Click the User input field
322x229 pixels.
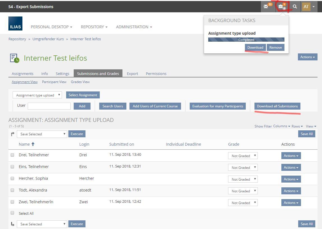click(x=49, y=106)
